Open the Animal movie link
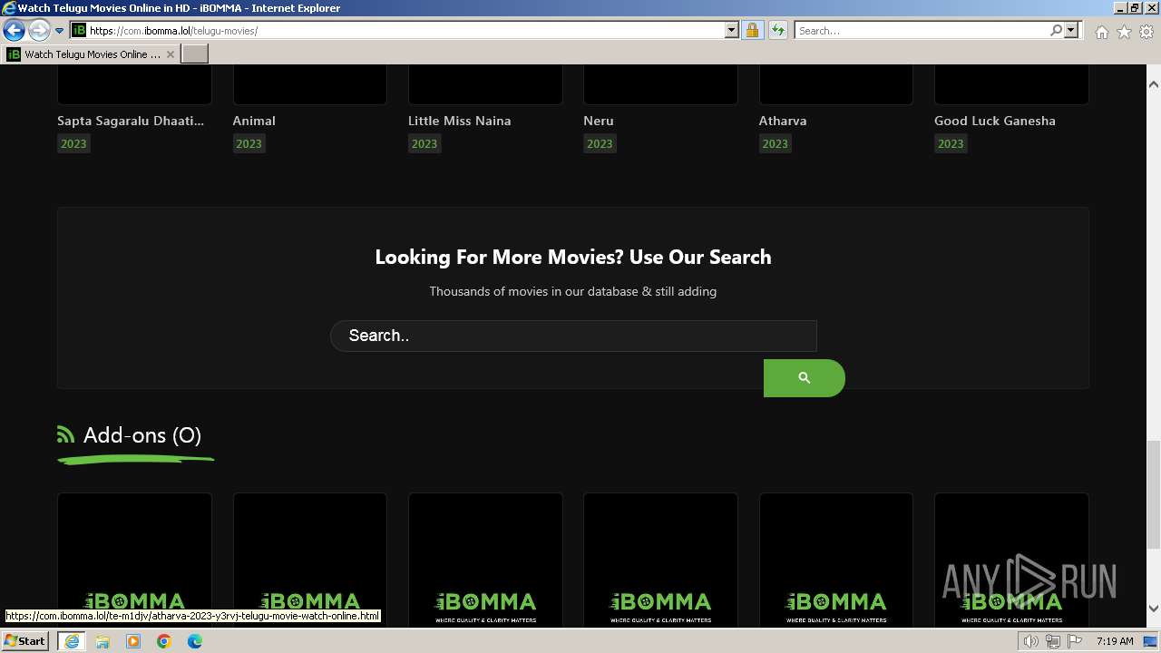The image size is (1161, 653). (x=254, y=121)
